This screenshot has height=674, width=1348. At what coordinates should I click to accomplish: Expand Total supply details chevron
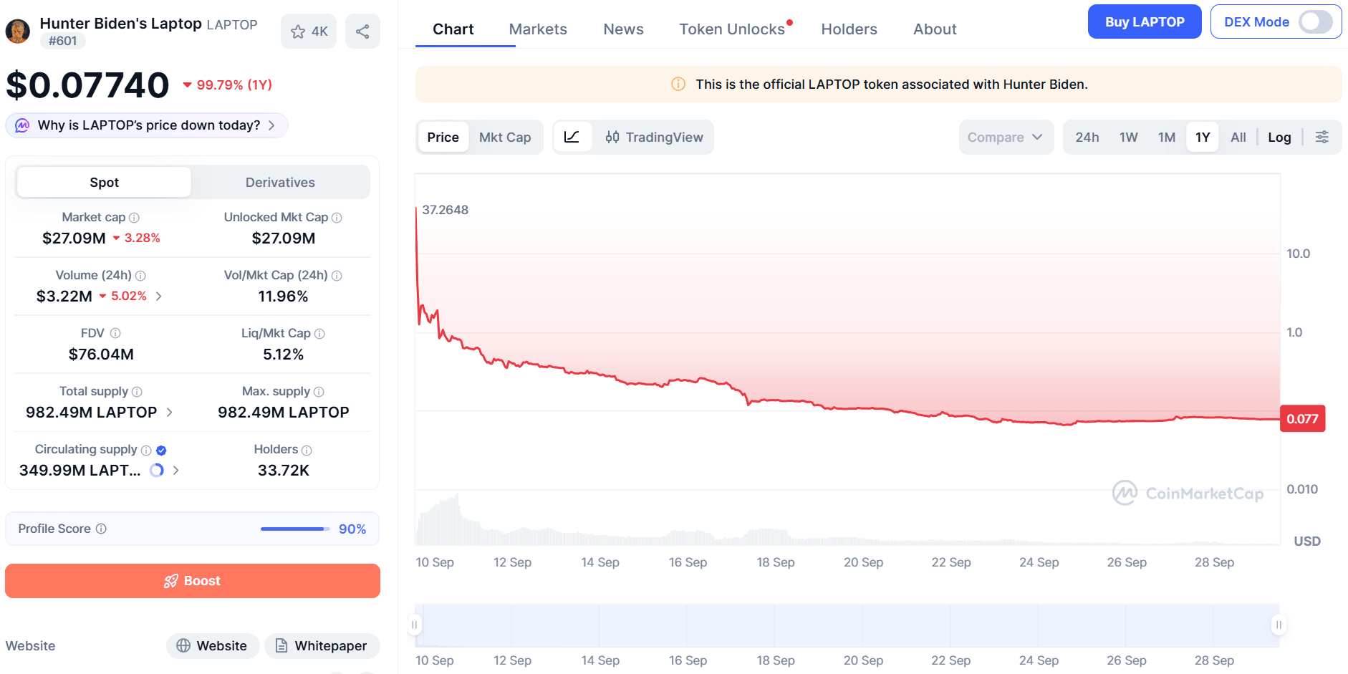pos(169,413)
